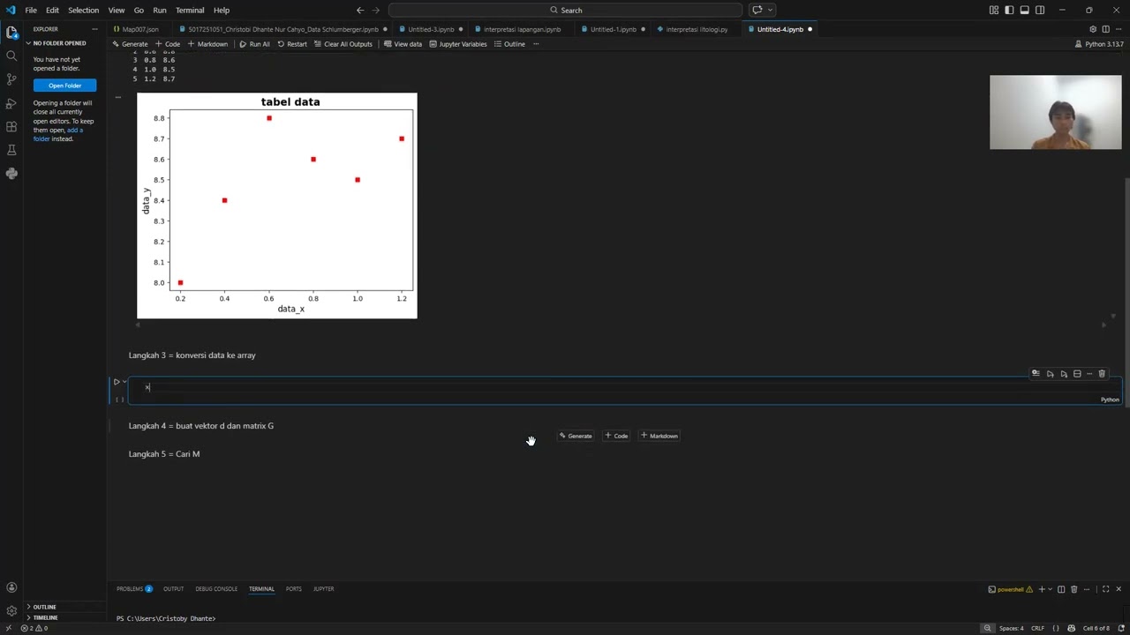The image size is (1130, 635).
Task: Switch to the Map007.json tab
Action: [140, 29]
